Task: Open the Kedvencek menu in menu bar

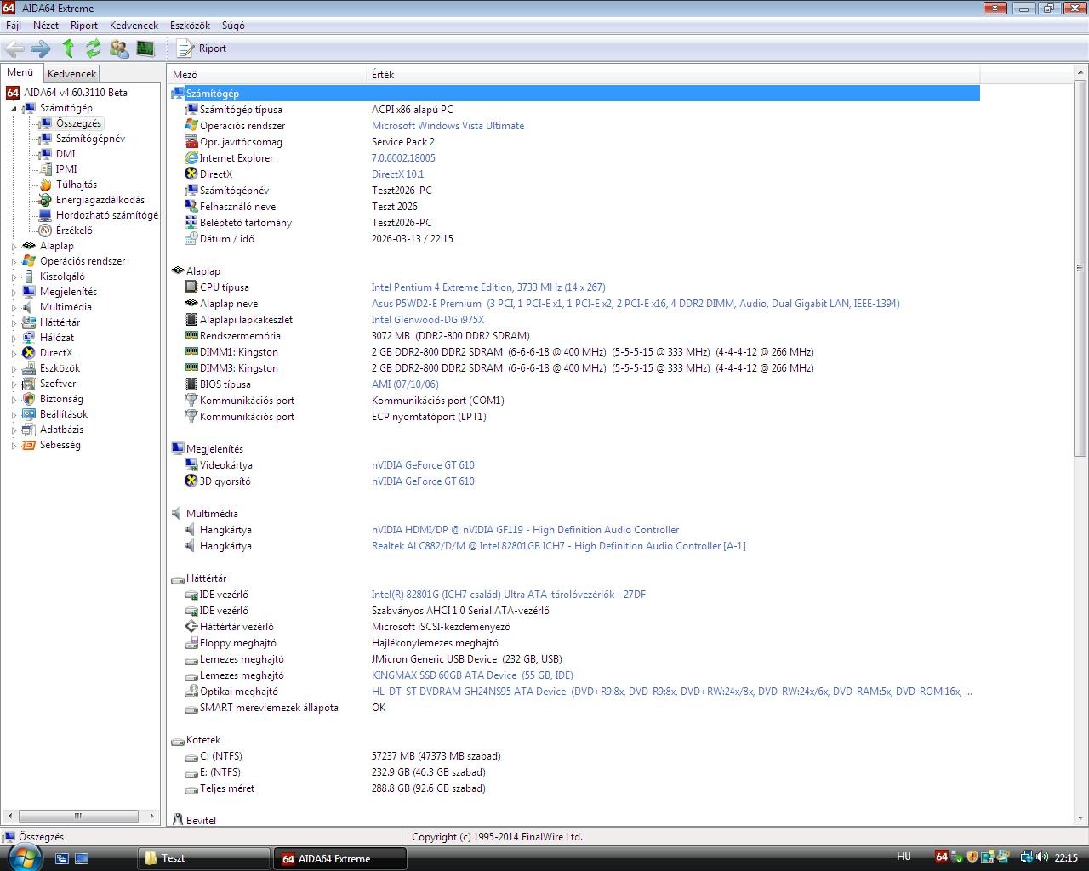Action: 134,26
